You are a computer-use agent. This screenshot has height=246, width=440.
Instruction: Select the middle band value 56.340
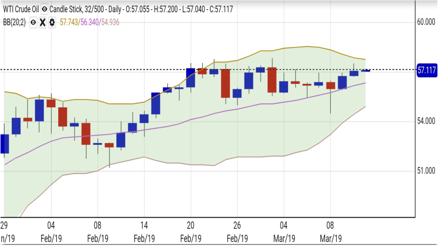pyautogui.click(x=90, y=23)
